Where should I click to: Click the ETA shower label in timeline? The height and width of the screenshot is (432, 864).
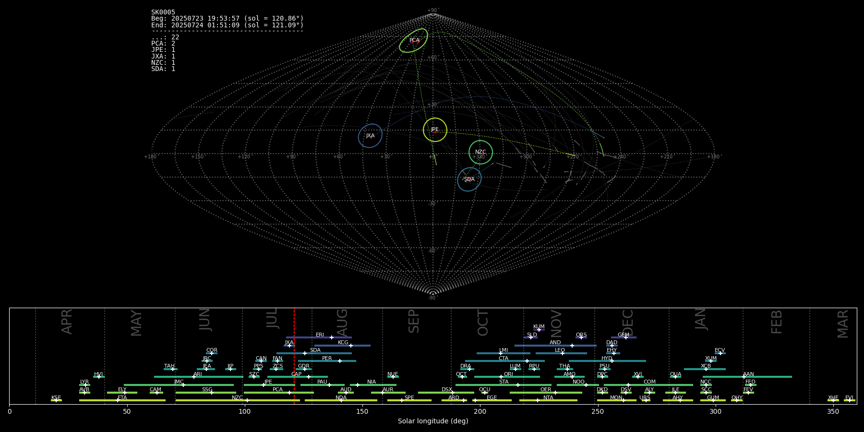(122, 398)
